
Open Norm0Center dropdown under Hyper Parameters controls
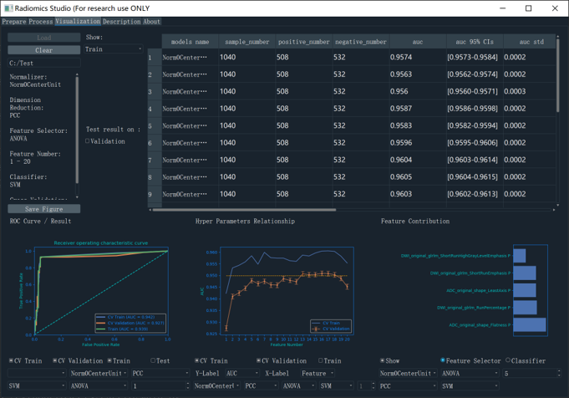(216, 385)
